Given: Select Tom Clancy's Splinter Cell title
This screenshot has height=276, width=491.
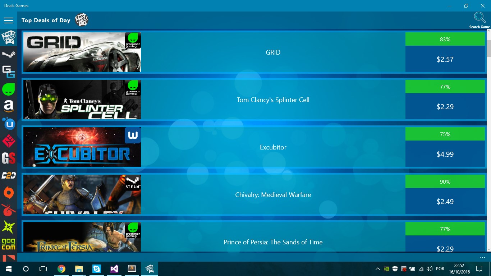Looking at the screenshot, I should (273, 100).
